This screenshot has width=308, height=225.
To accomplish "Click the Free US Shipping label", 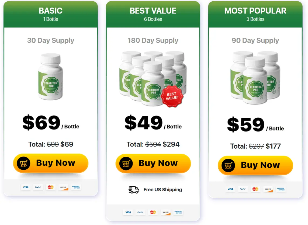I will pyautogui.click(x=162, y=190).
